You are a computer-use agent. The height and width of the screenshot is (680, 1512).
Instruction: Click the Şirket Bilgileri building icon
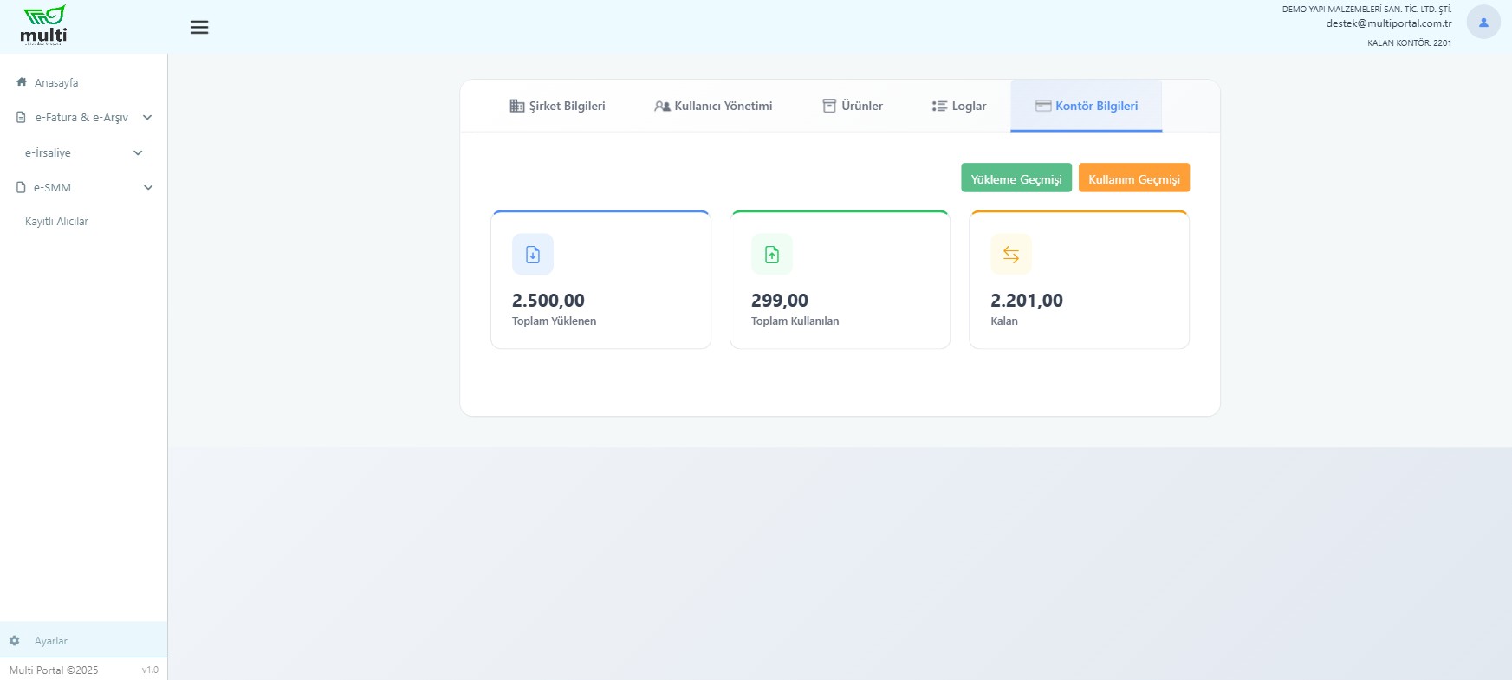click(x=517, y=106)
